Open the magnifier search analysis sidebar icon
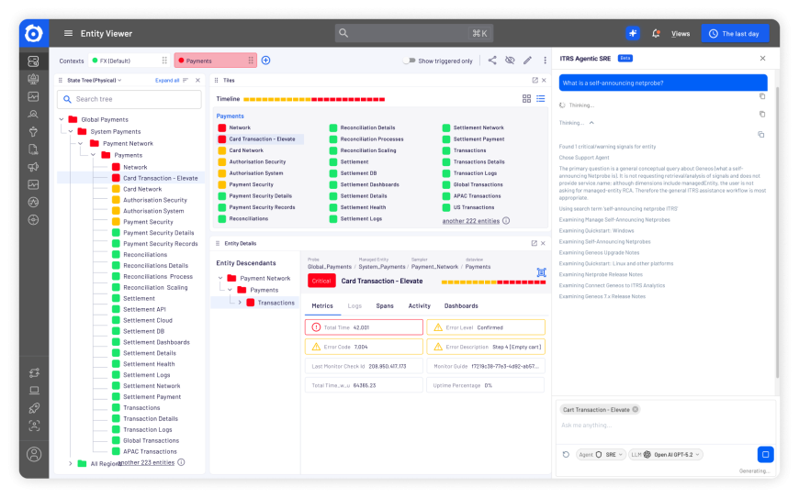The height and width of the screenshot is (498, 799). pyautogui.click(x=34, y=115)
